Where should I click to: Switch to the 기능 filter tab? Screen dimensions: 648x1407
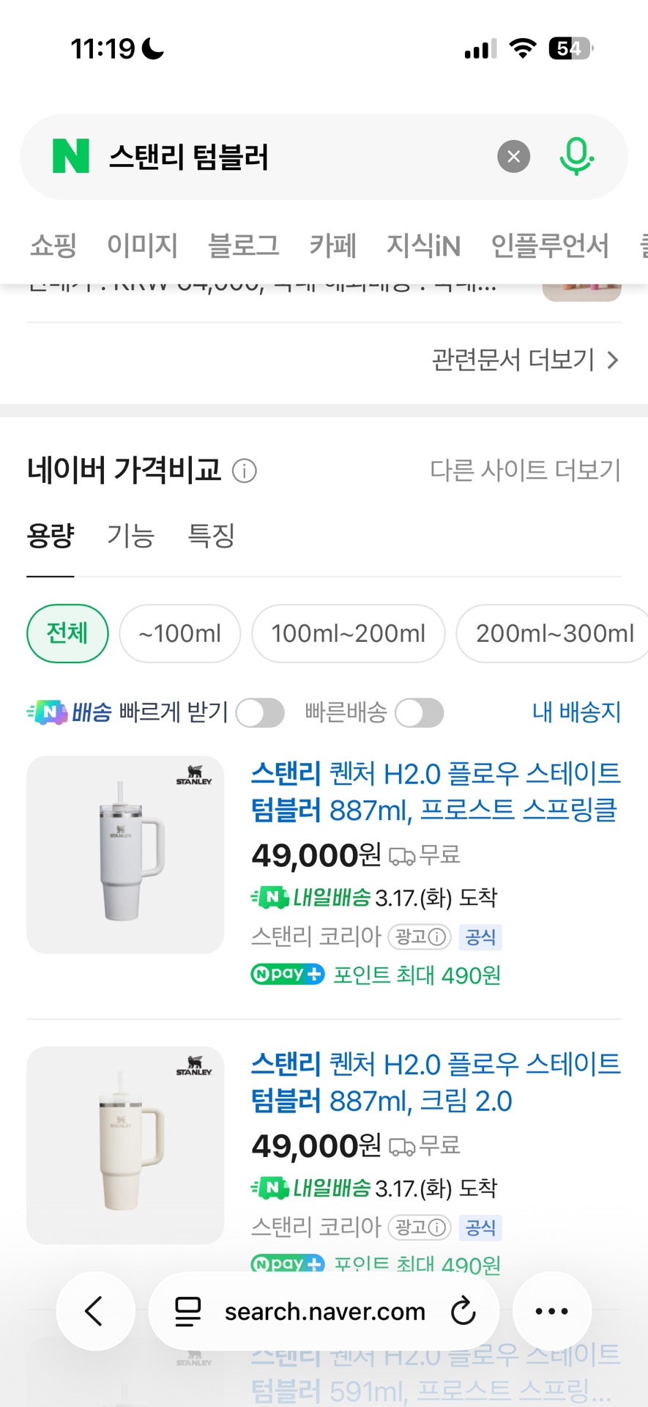click(130, 536)
